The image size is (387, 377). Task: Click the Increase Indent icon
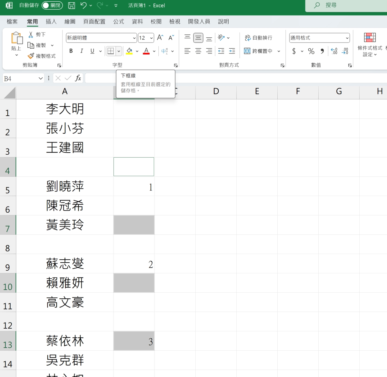[232, 51]
